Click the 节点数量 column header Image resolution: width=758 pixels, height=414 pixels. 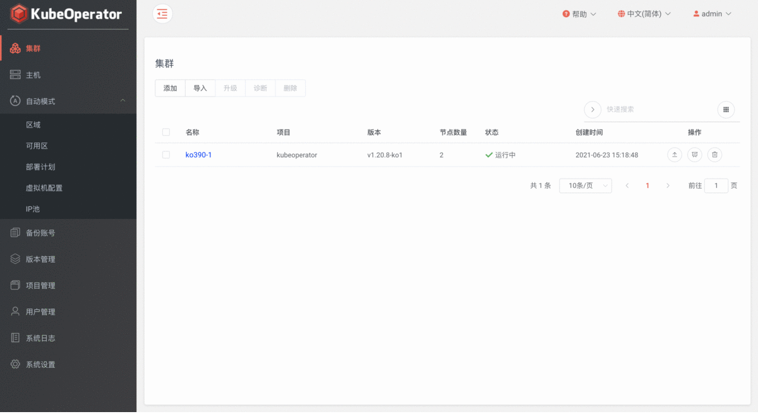[454, 133]
